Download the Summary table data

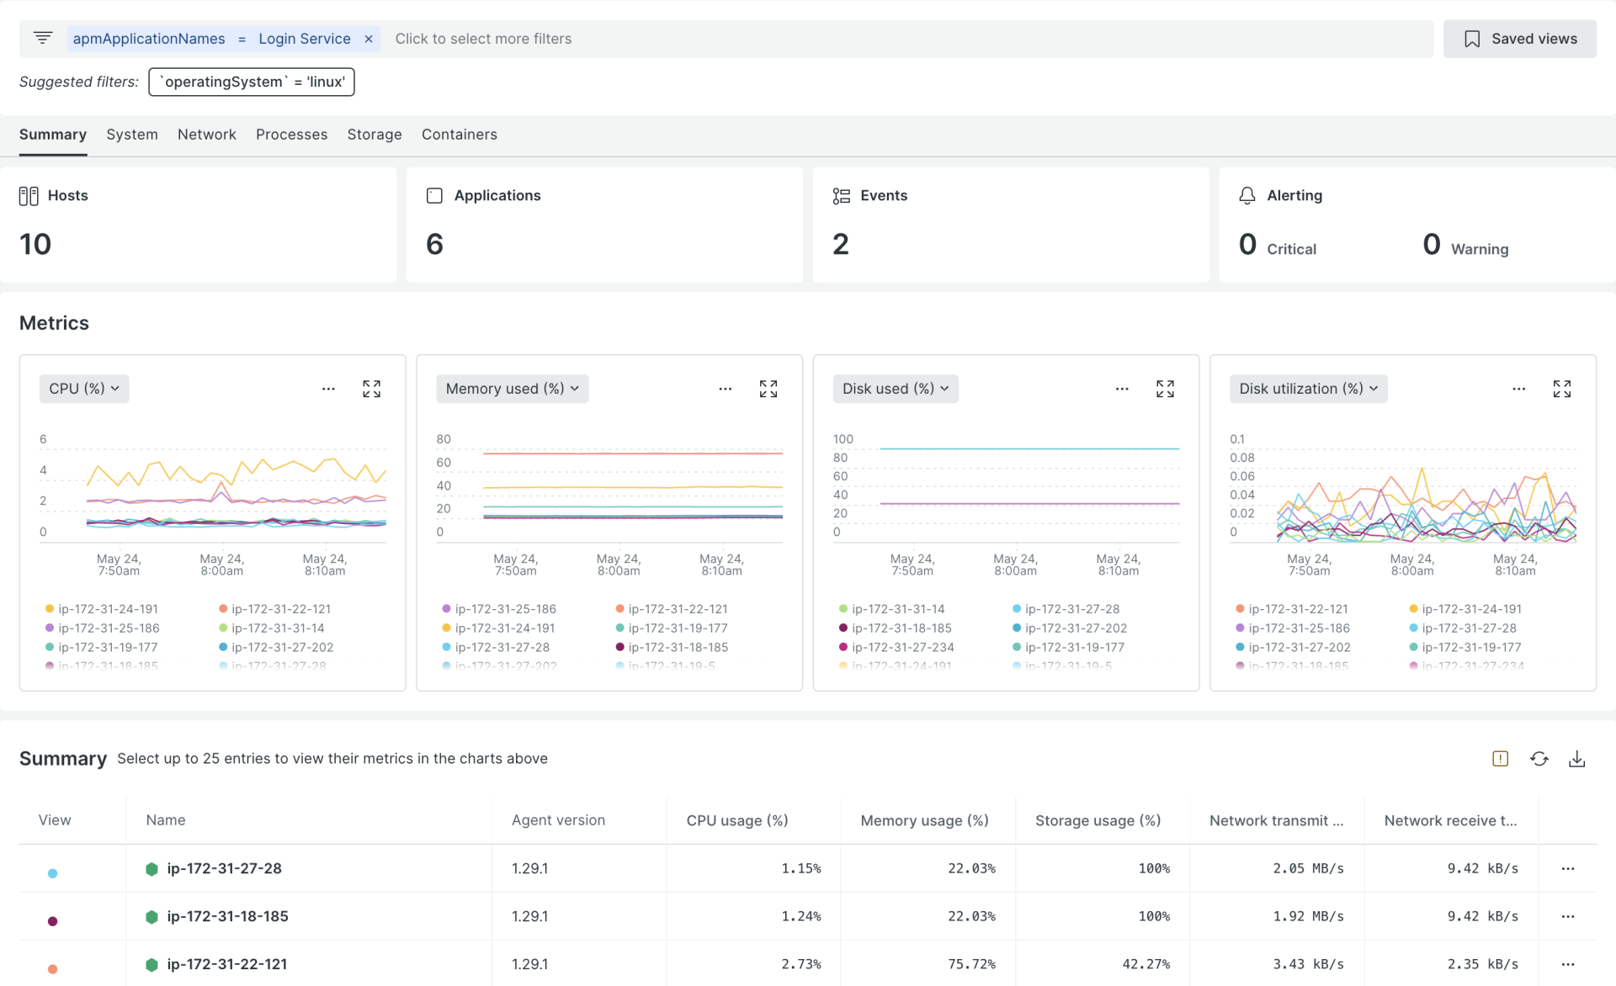[x=1577, y=758]
